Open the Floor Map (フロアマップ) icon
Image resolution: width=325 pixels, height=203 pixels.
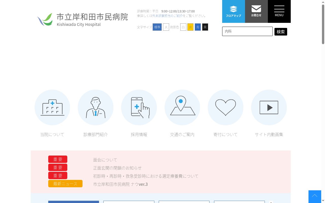click(233, 11)
